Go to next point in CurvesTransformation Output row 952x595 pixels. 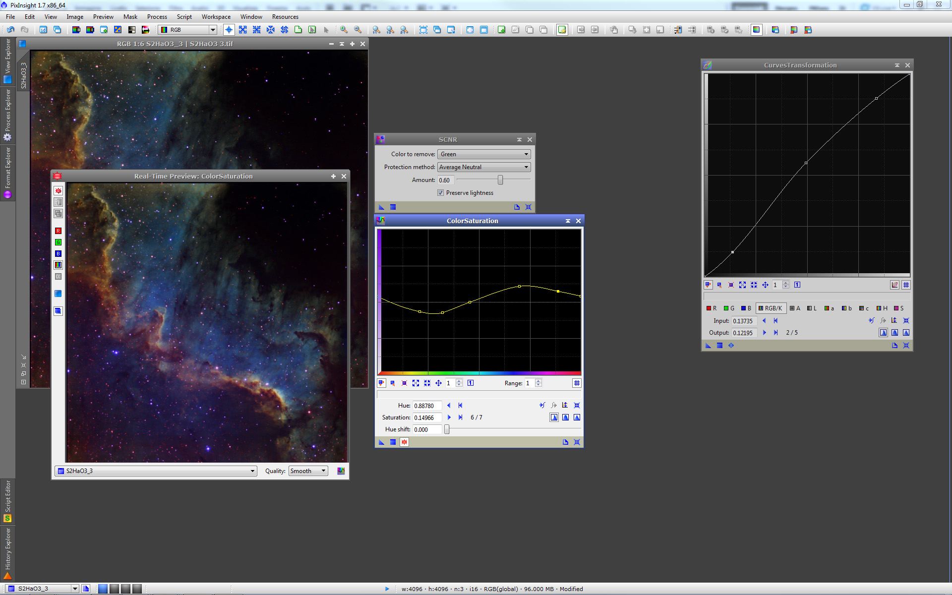click(764, 333)
